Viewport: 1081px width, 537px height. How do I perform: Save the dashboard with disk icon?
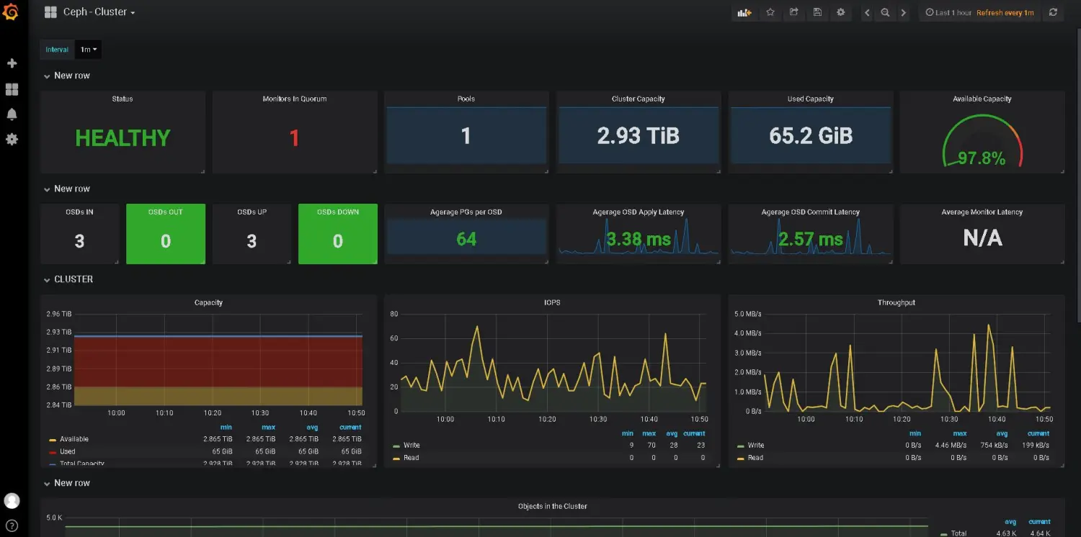[x=817, y=12]
